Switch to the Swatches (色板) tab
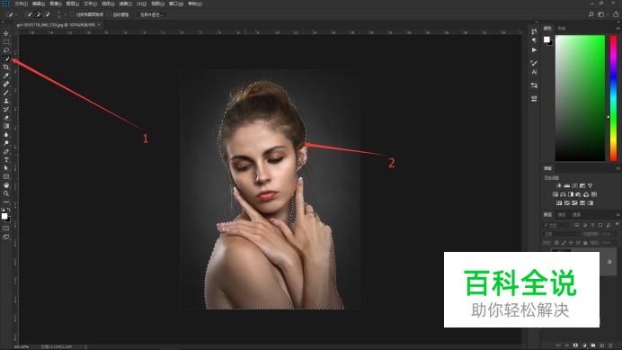This screenshot has height=350, width=622. coord(561,28)
